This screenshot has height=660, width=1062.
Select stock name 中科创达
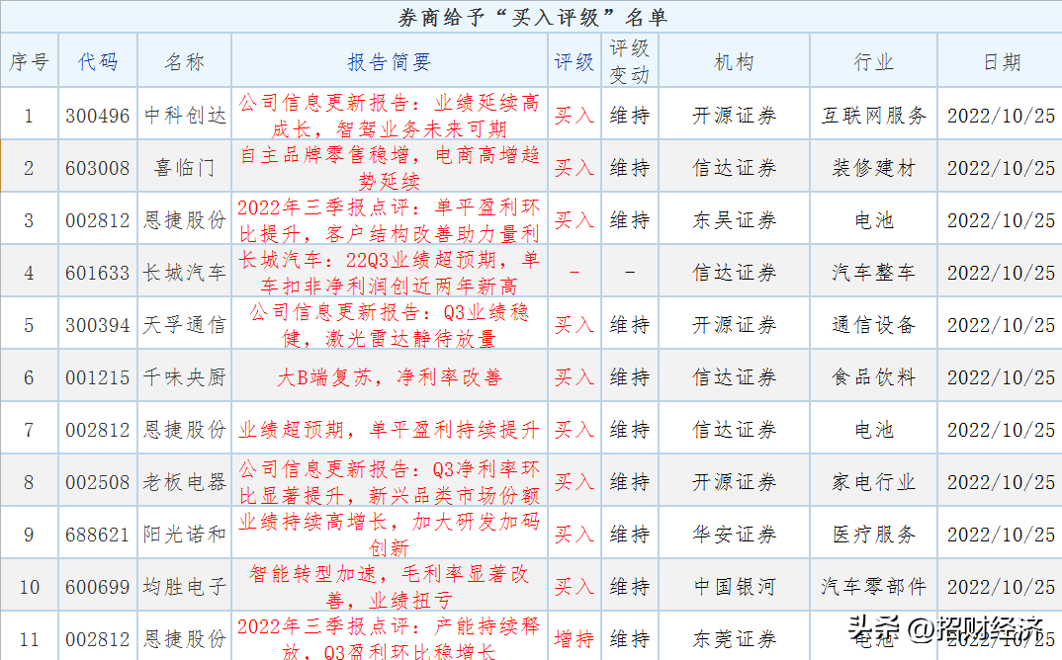[185, 115]
